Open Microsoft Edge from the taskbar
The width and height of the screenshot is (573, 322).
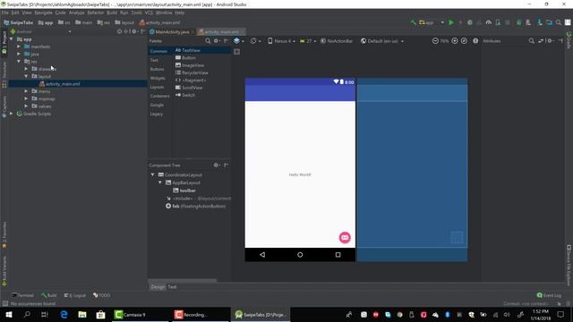pyautogui.click(x=64, y=314)
